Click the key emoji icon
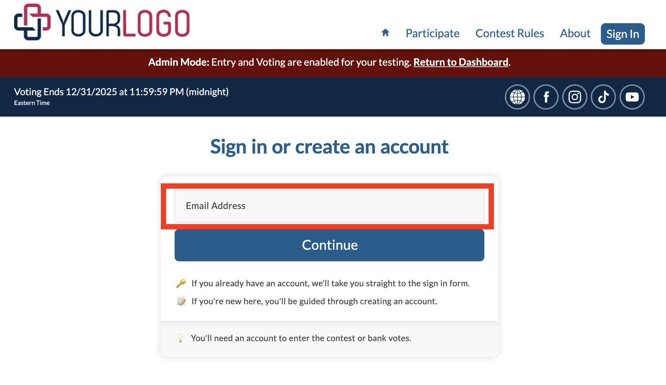Viewport: 666px width, 385px height. 181,283
